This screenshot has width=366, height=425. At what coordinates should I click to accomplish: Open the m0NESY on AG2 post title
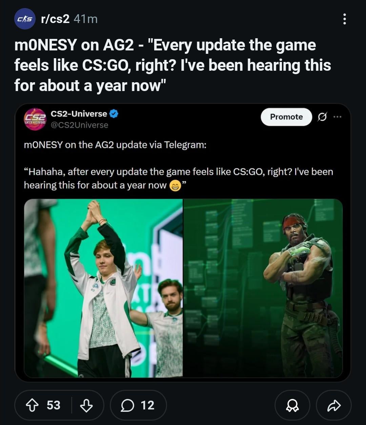coord(172,65)
